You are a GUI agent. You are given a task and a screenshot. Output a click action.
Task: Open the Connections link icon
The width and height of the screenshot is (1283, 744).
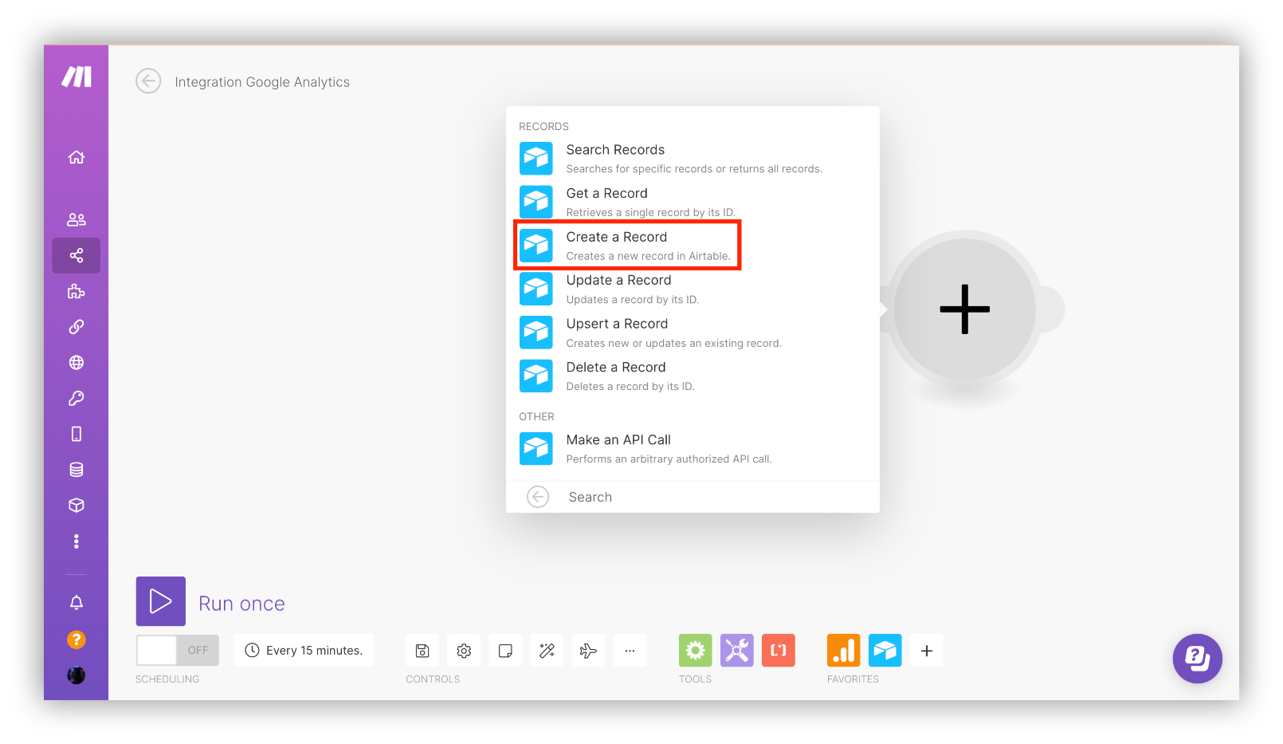tap(77, 327)
